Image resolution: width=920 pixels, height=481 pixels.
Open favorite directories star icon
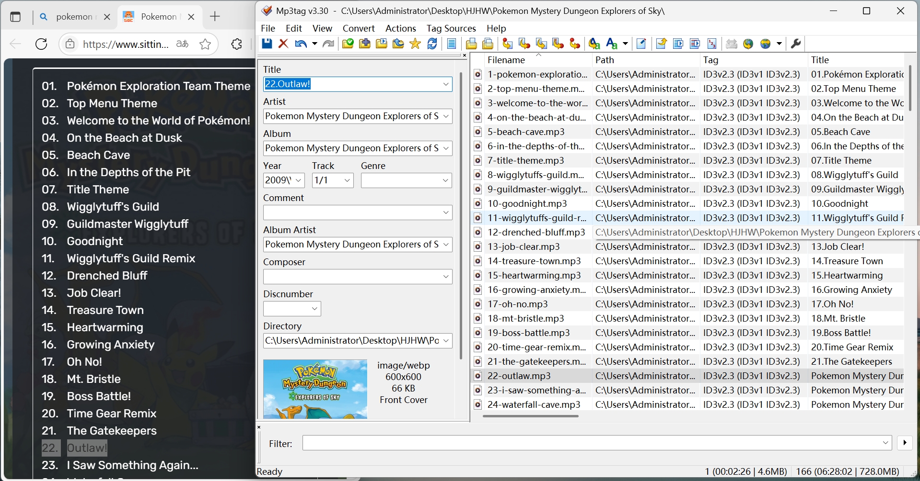pyautogui.click(x=415, y=44)
